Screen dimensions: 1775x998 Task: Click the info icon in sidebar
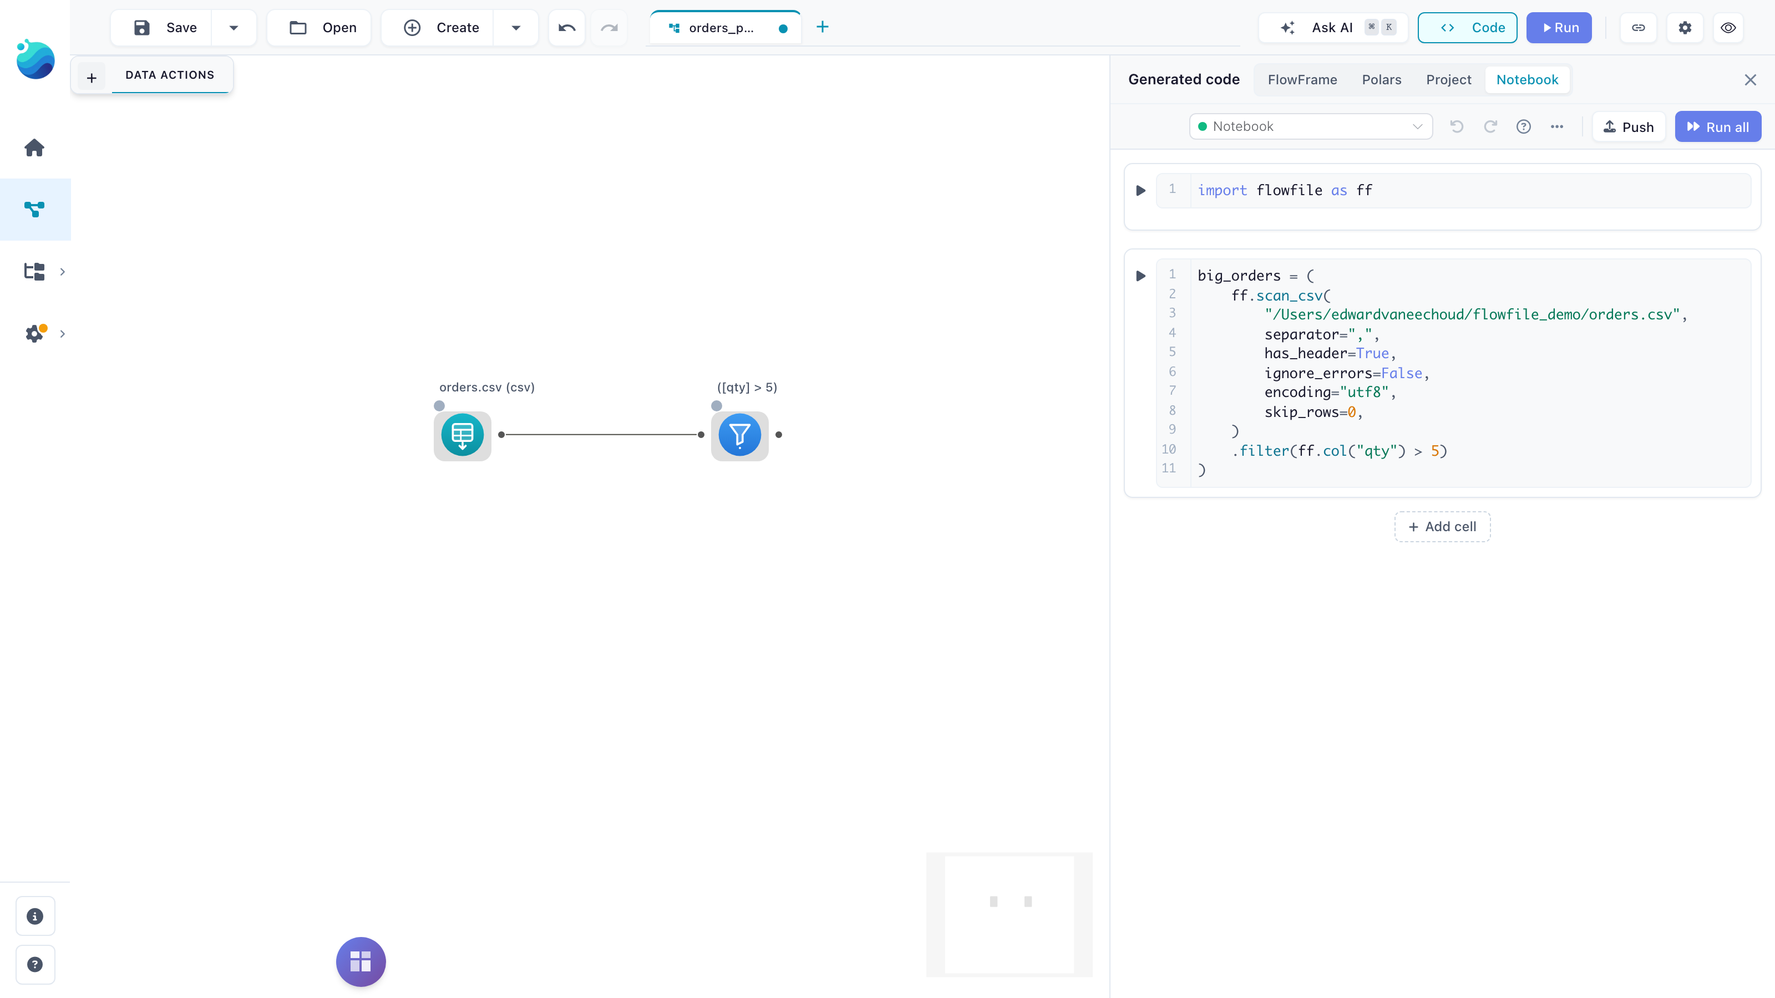click(x=35, y=916)
